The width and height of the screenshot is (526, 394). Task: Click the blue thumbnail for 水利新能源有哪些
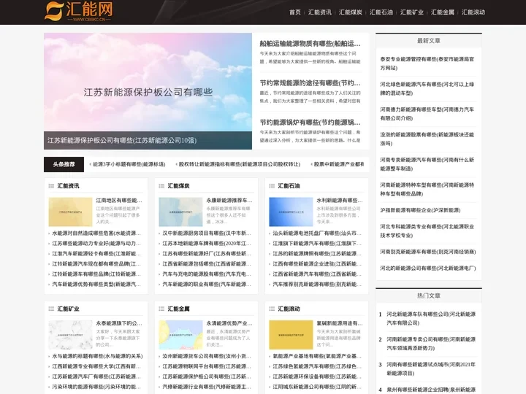[x=291, y=212]
